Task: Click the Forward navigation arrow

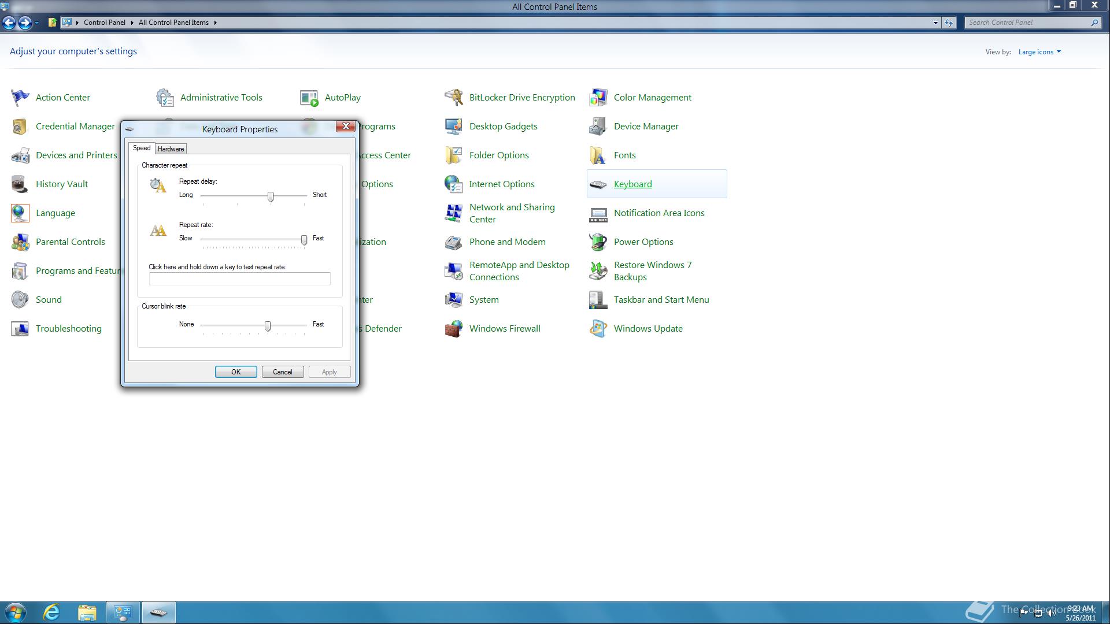Action: coord(25,23)
